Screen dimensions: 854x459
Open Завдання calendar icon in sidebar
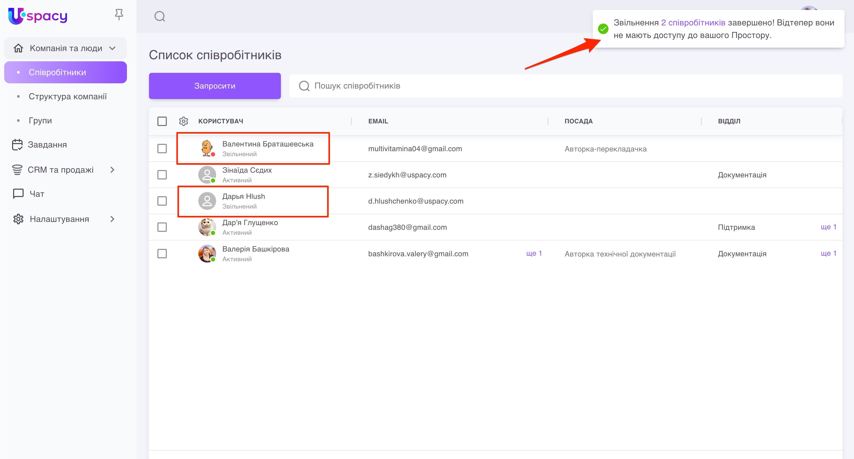pyautogui.click(x=17, y=145)
